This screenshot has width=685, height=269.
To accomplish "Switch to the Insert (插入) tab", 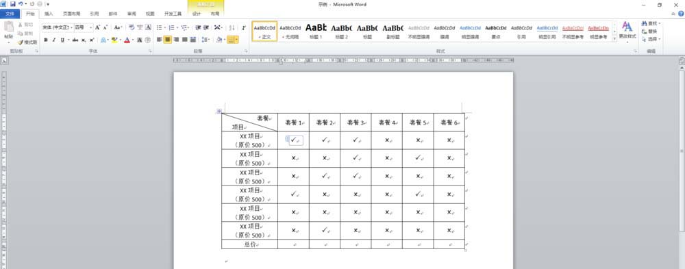I will (x=49, y=14).
